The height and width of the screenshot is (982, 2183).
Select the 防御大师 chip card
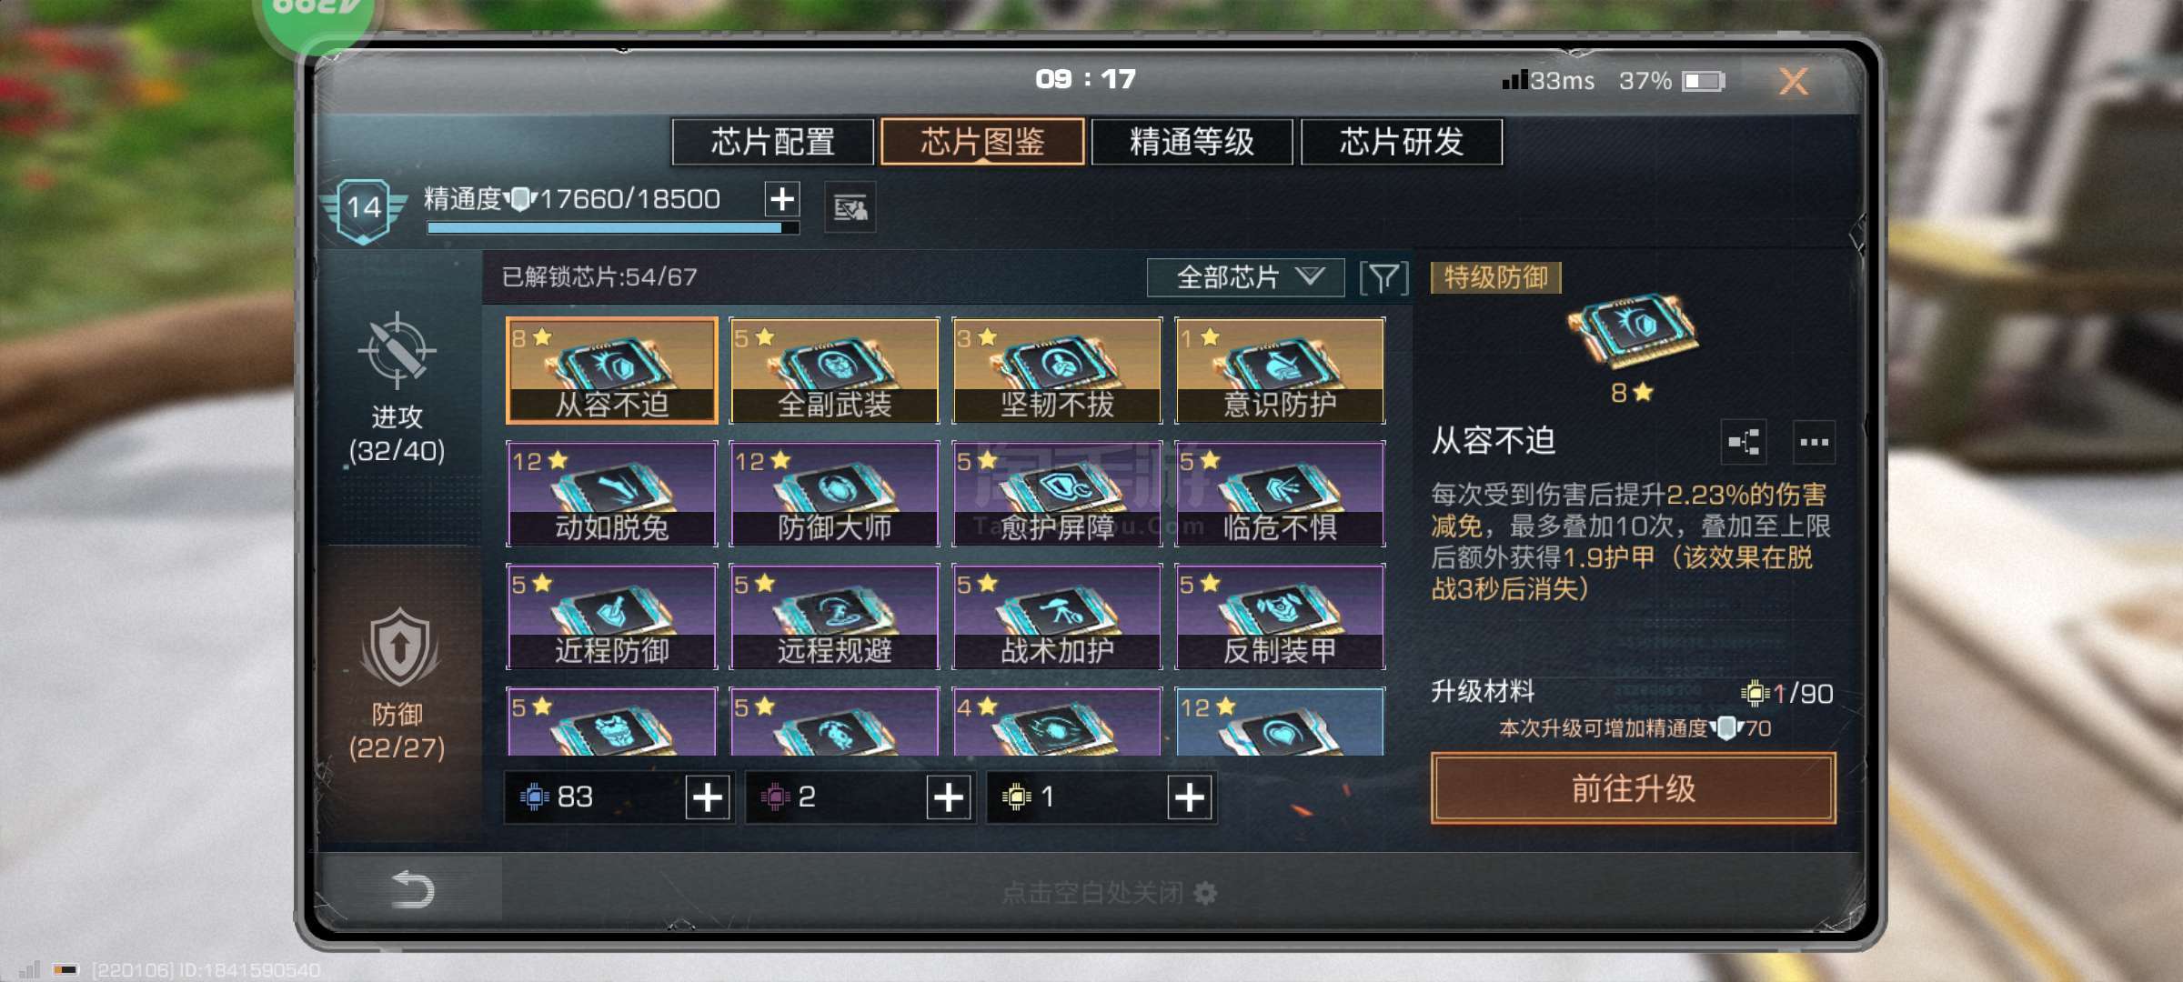(x=834, y=494)
